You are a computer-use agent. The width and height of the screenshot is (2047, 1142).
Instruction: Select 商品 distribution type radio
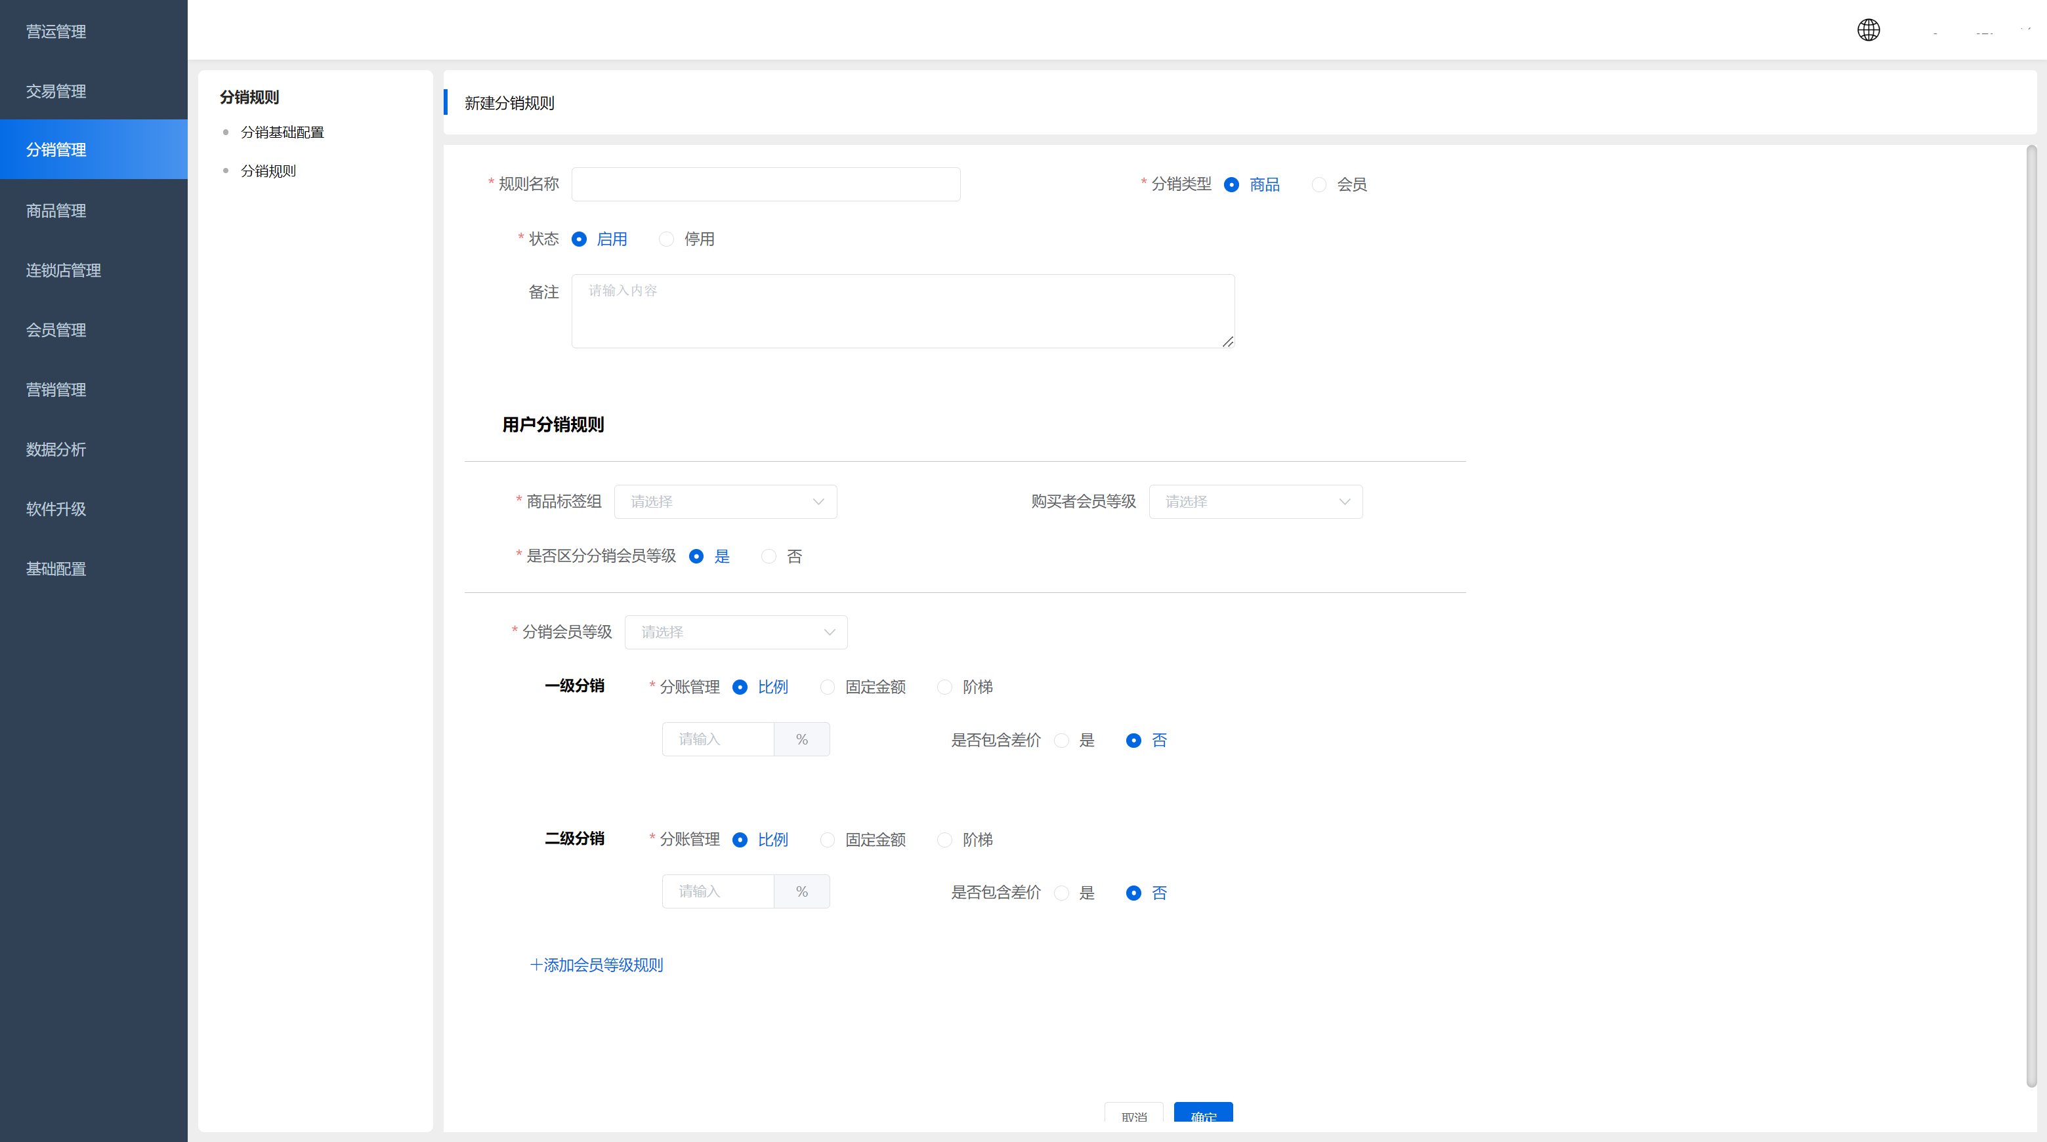point(1231,185)
